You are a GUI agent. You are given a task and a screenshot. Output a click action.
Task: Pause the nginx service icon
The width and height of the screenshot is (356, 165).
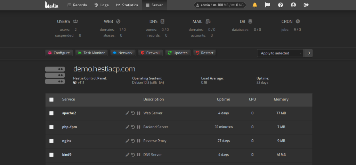click(138, 141)
